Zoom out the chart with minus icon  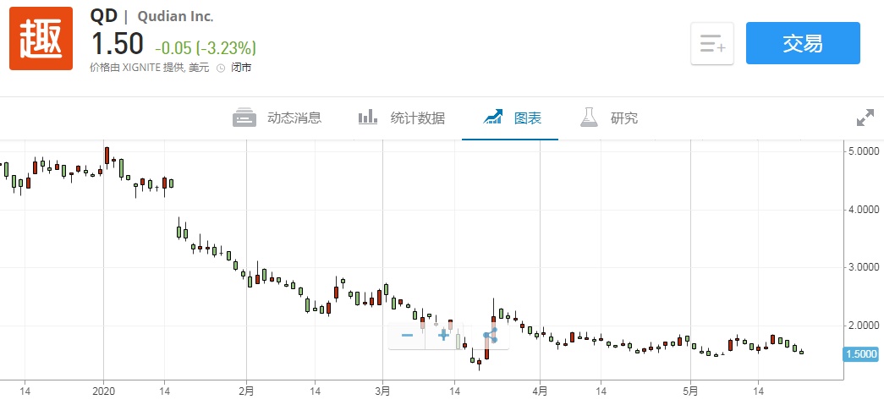407,336
